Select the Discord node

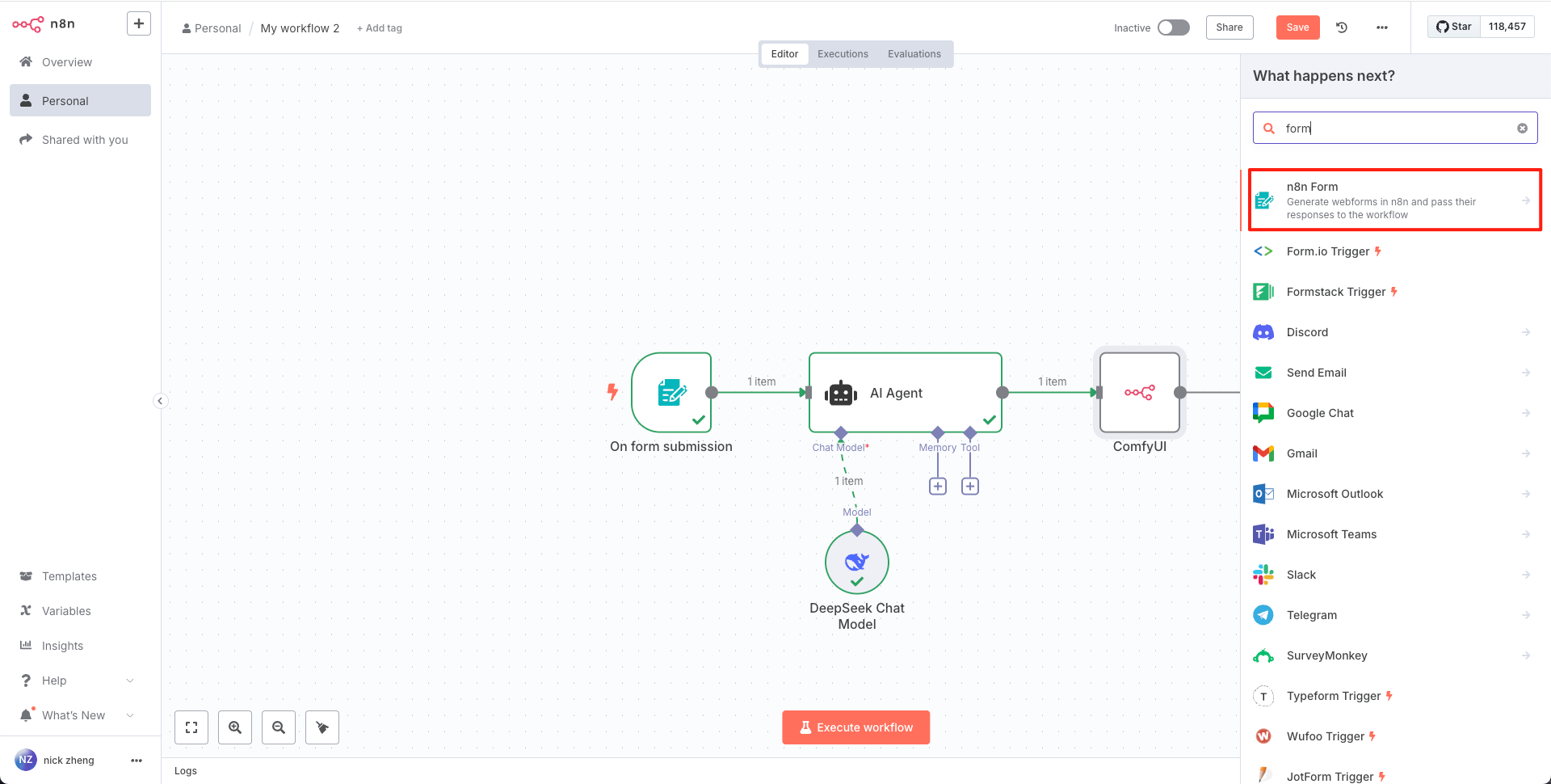click(1395, 332)
